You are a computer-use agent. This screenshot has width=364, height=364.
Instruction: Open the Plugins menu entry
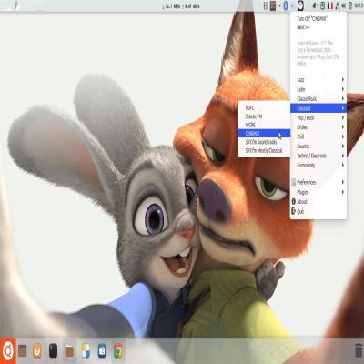coord(318,192)
